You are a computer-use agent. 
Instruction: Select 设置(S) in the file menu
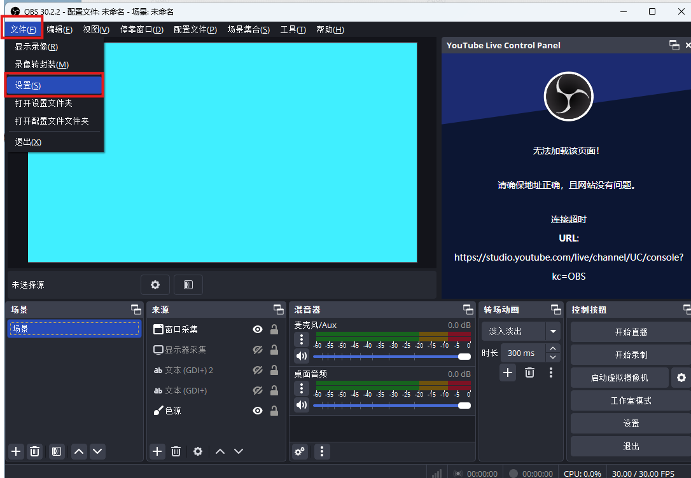pyautogui.click(x=53, y=86)
